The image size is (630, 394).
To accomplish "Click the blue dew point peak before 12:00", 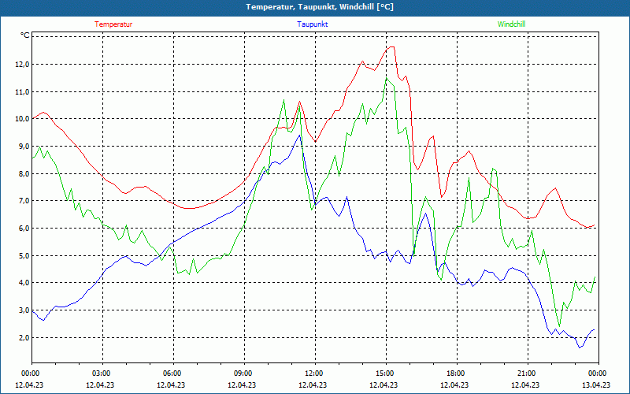I will click(299, 135).
